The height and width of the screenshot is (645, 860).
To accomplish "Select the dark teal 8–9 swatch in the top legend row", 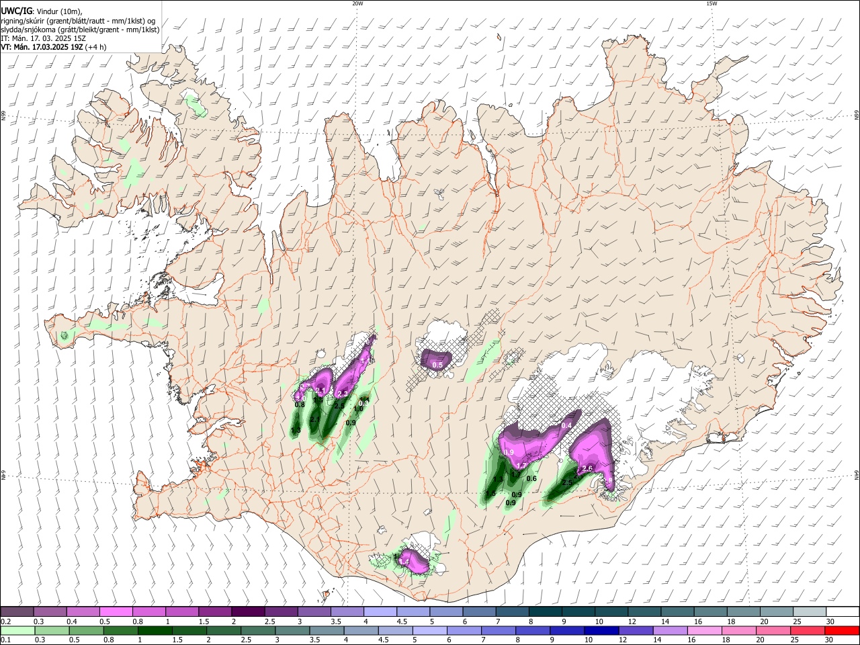I will pos(545,611).
